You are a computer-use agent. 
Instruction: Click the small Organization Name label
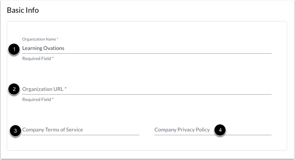click(x=39, y=39)
